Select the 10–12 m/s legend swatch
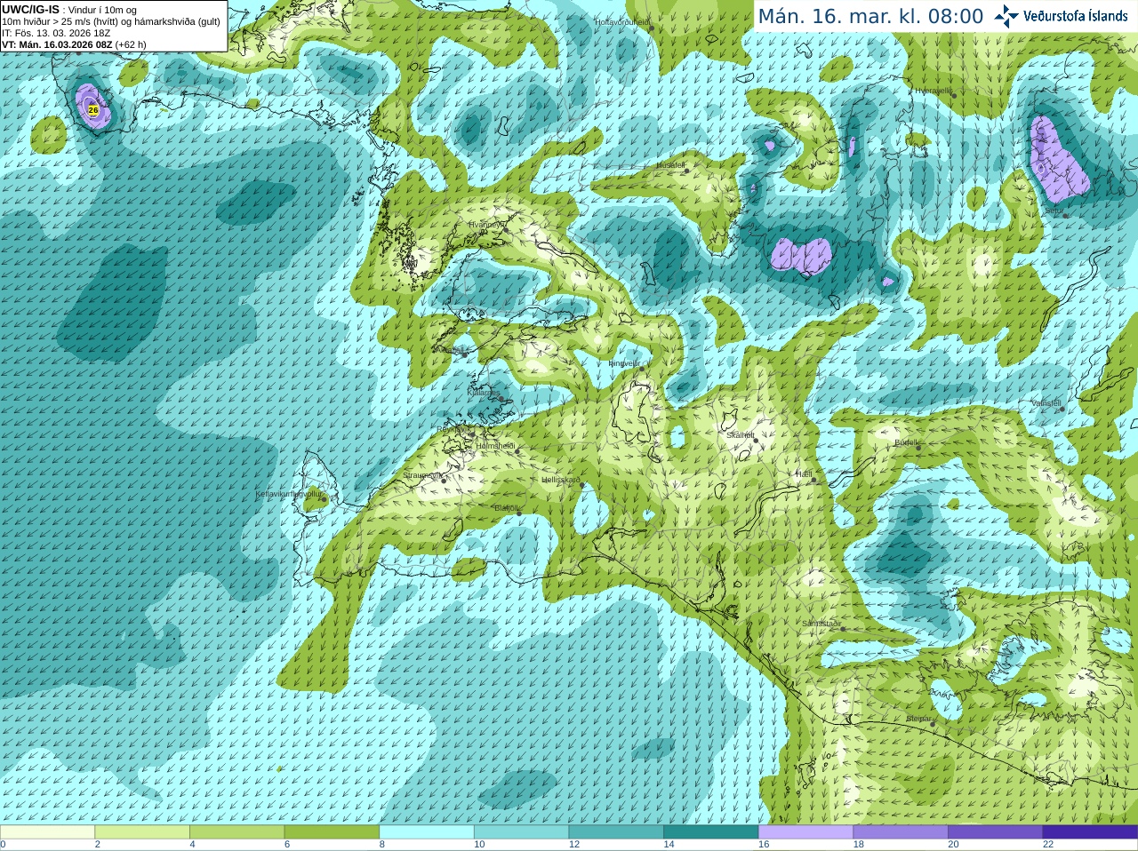 point(522,832)
